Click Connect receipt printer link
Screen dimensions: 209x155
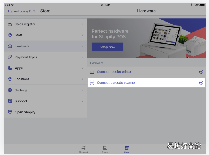tap(114, 72)
